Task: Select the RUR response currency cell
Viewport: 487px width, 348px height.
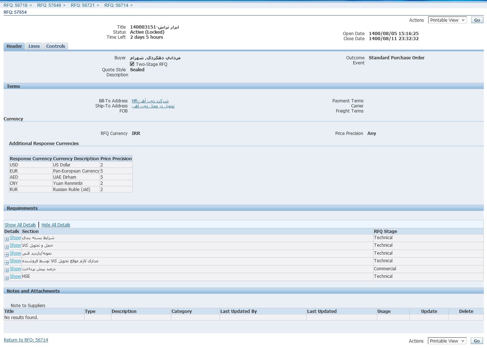Action: 31,190
